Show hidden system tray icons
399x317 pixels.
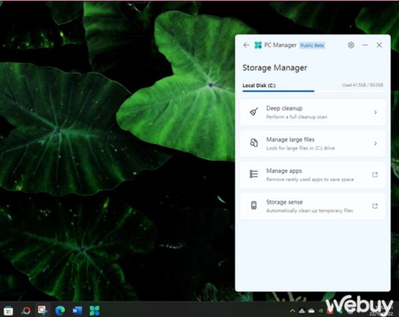point(292,310)
